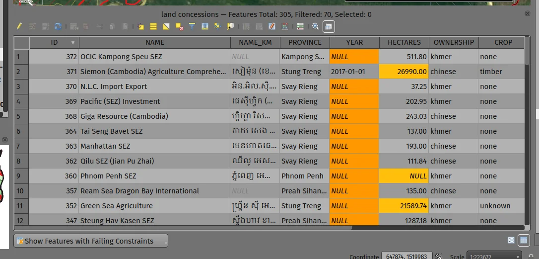Expand the Scale combo box
This screenshot has height=259, width=539.
[x=518, y=257]
